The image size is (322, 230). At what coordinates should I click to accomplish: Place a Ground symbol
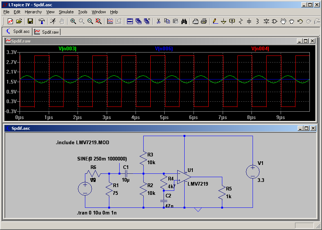pos(224,21)
